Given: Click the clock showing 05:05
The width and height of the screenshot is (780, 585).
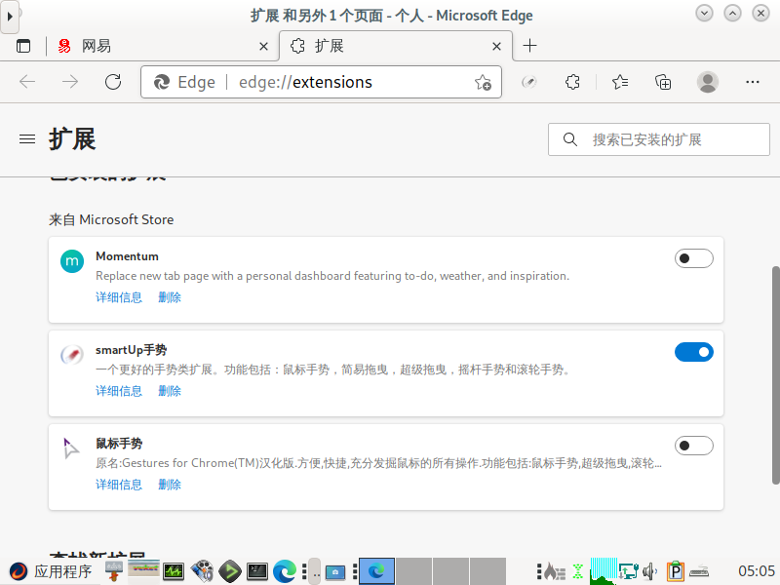Looking at the screenshot, I should click(x=757, y=571).
